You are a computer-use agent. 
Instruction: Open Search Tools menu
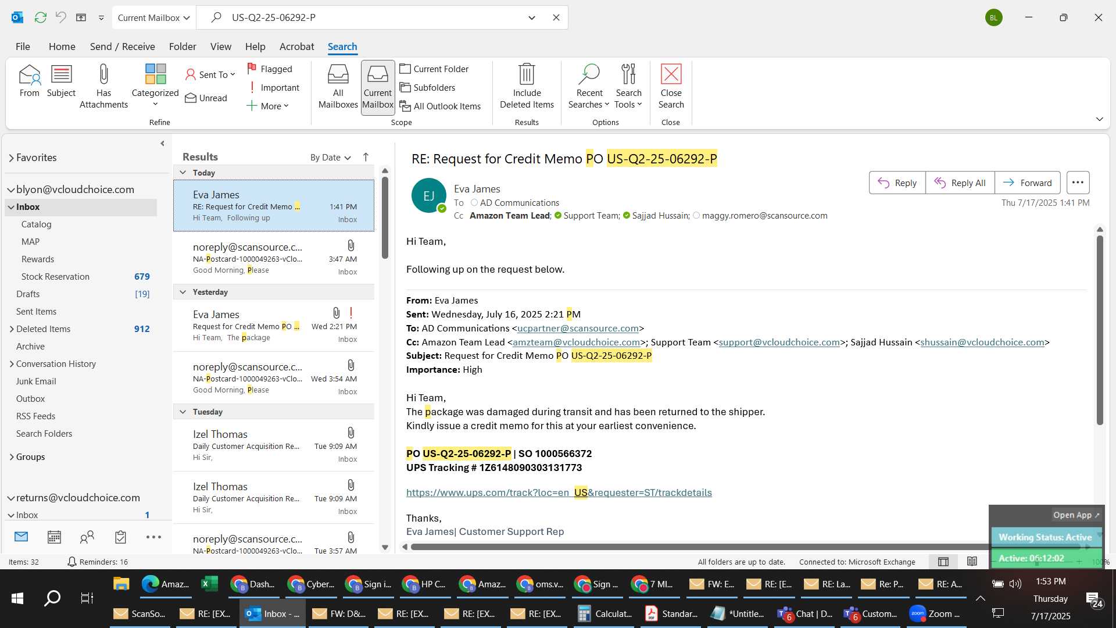pyautogui.click(x=628, y=86)
